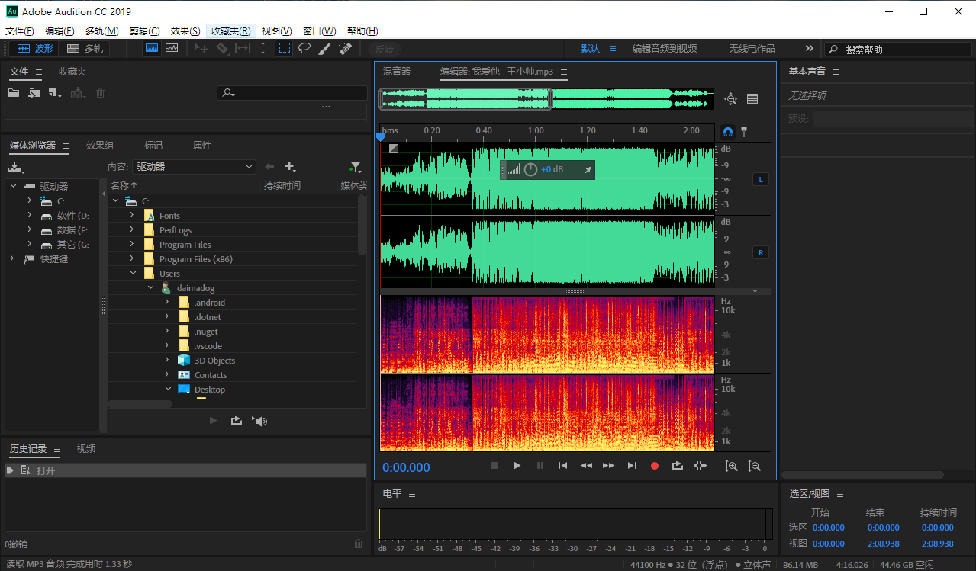Select the Paintbrush Selection tool

pyautogui.click(x=324, y=48)
